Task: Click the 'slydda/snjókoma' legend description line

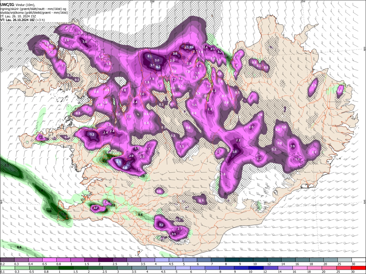Action: [x=34, y=13]
